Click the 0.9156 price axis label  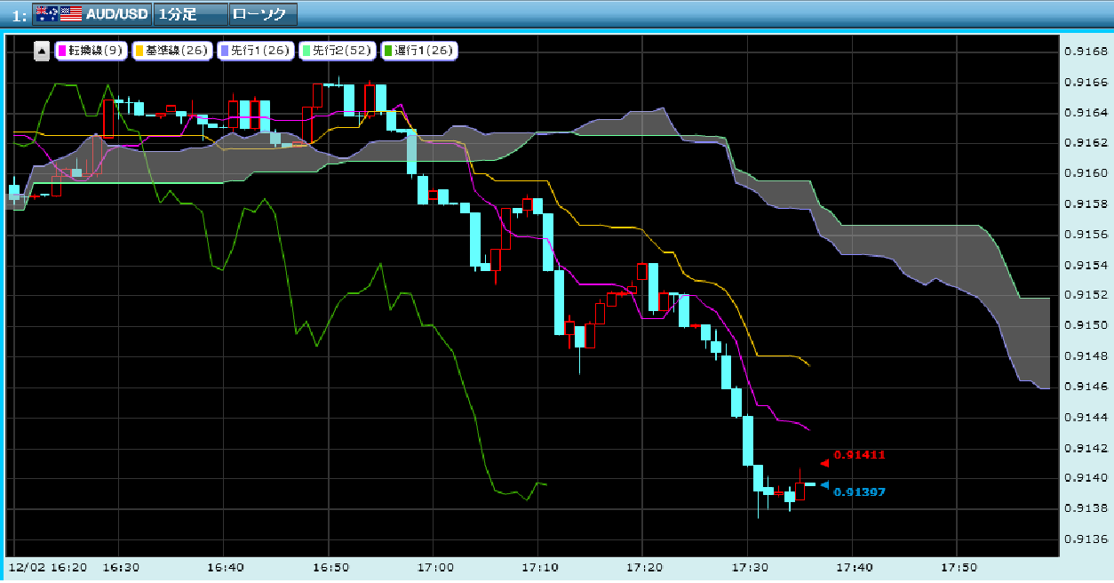pyautogui.click(x=1086, y=235)
